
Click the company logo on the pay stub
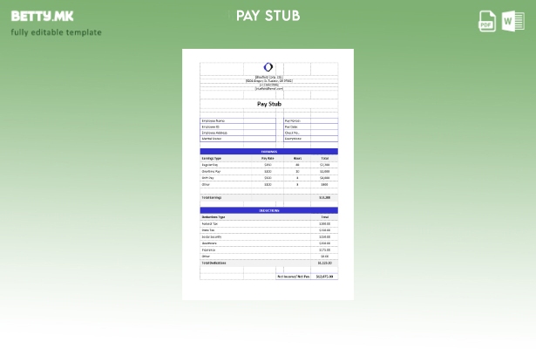(x=268, y=67)
